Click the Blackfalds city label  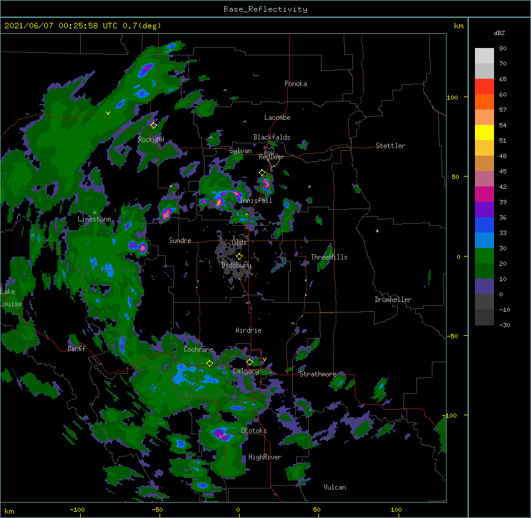pyautogui.click(x=272, y=137)
